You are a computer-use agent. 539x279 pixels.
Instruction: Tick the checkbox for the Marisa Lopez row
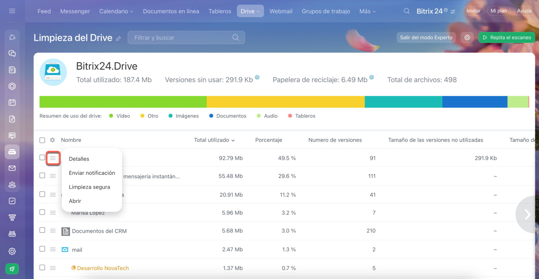click(x=42, y=212)
